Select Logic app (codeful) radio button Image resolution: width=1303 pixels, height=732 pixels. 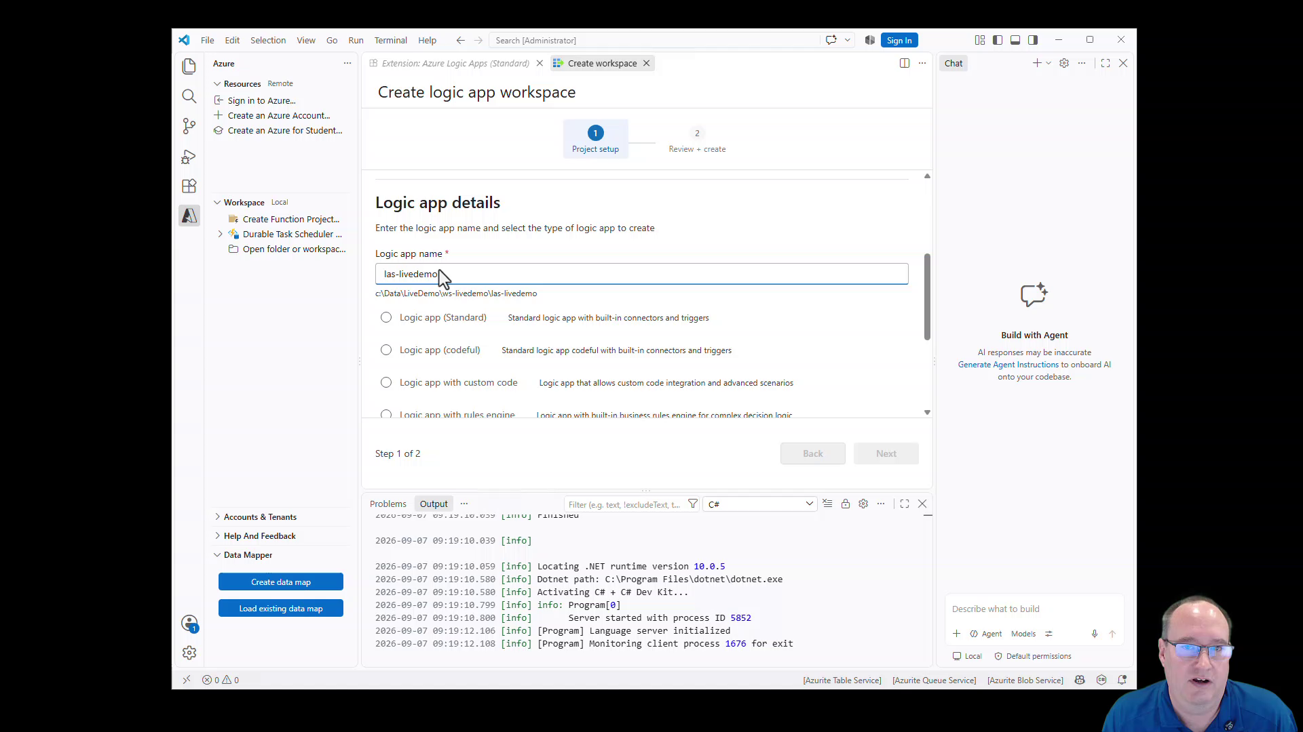tap(386, 350)
